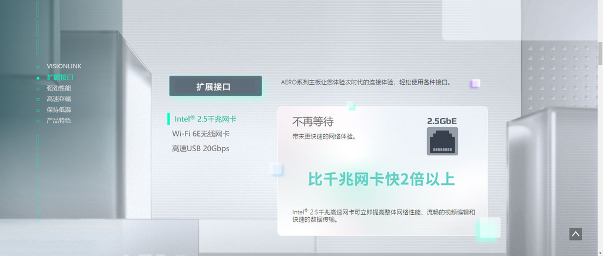Click the AERO系列主板 description sentence

click(x=366, y=82)
